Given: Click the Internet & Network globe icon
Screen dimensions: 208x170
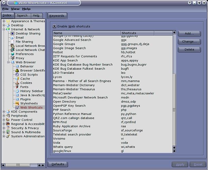Looking at the screenshot, I should (8, 29).
